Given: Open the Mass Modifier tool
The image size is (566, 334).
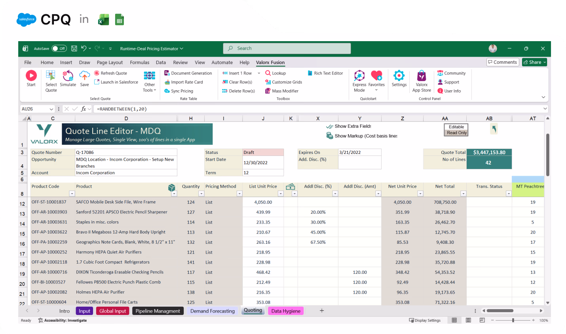Looking at the screenshot, I should point(282,91).
